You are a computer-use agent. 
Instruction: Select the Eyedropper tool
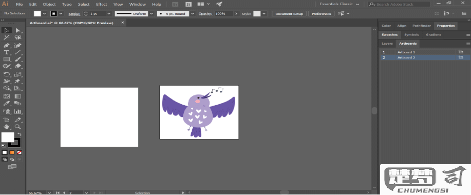(7, 104)
